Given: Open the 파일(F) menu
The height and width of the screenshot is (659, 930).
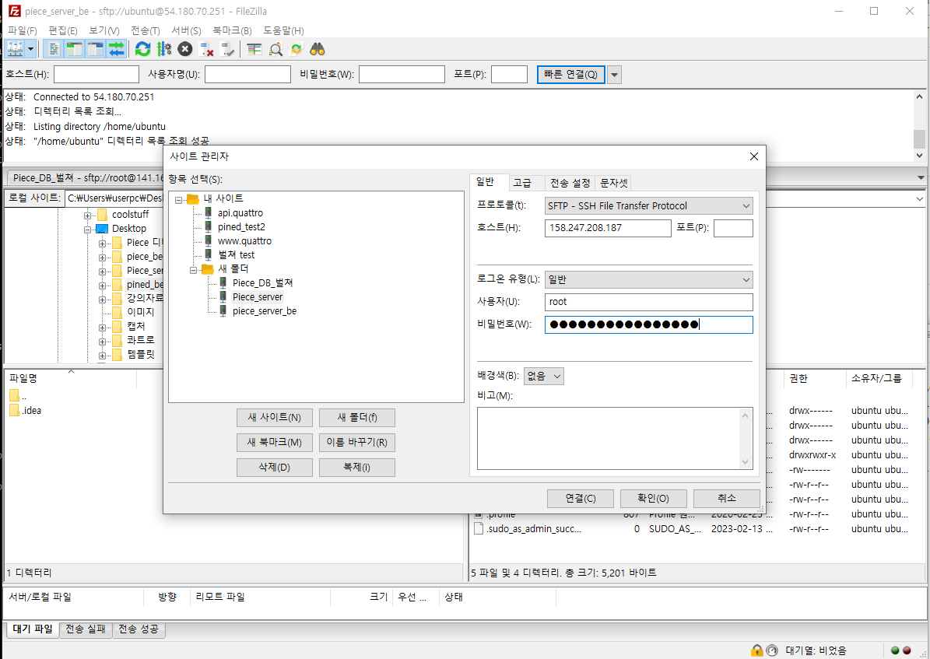Looking at the screenshot, I should coord(22,31).
